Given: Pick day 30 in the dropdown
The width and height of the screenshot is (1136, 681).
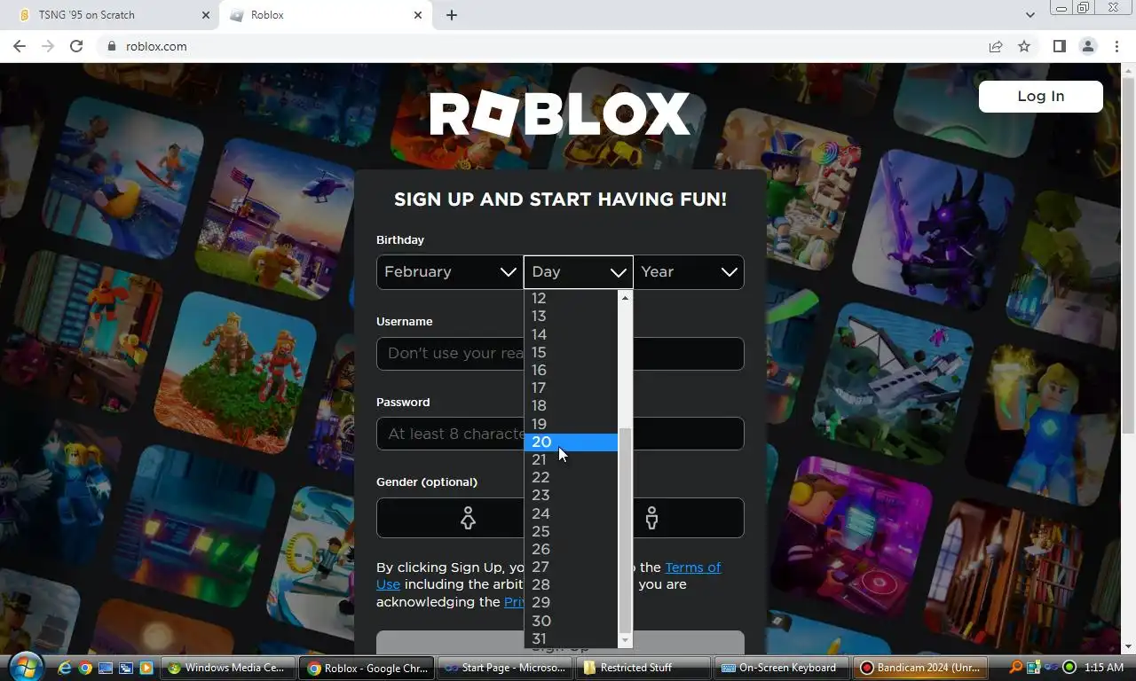Looking at the screenshot, I should click(x=571, y=621).
